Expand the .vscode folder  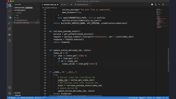pos(19,13)
